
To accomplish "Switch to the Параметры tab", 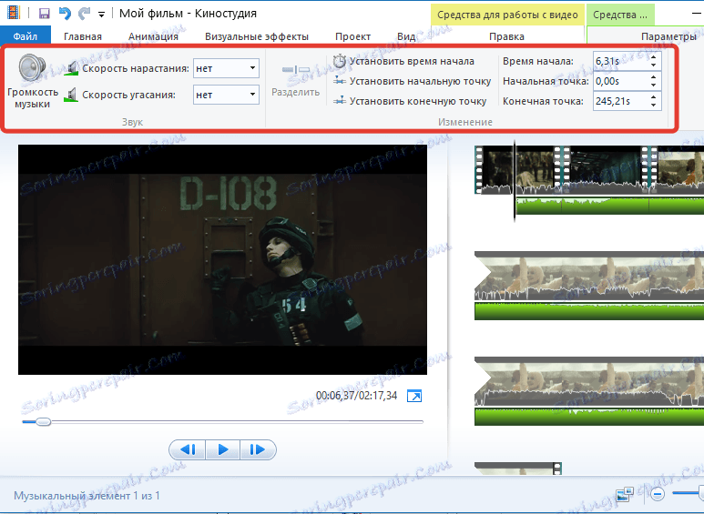I will click(668, 36).
